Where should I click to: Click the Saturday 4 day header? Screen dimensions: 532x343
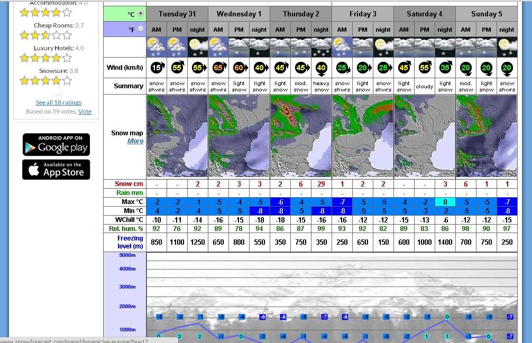click(425, 14)
